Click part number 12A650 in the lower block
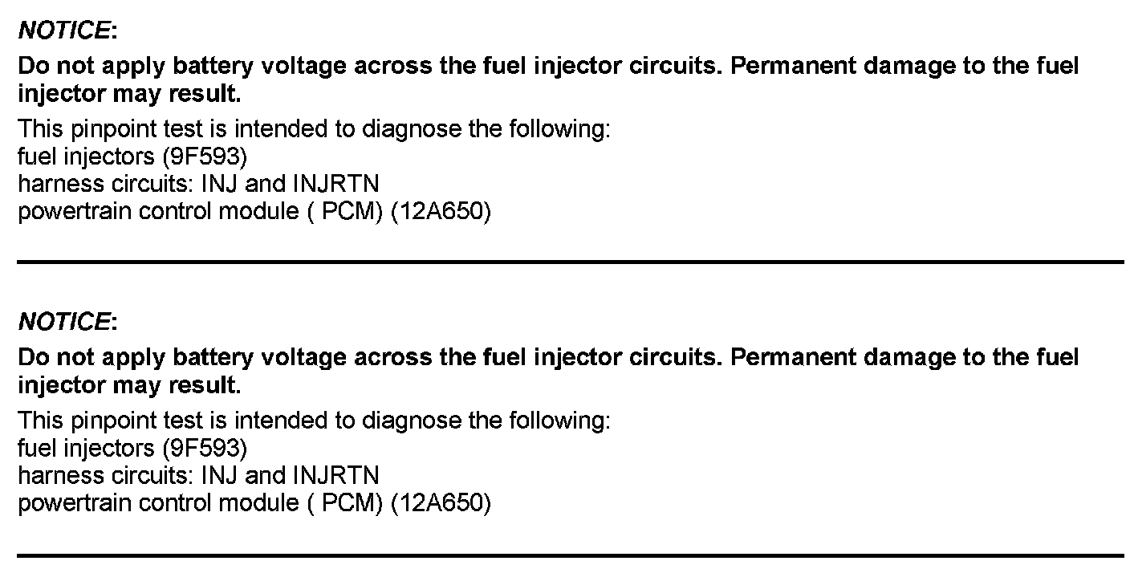Screen dimensions: 1130x565 (439, 503)
